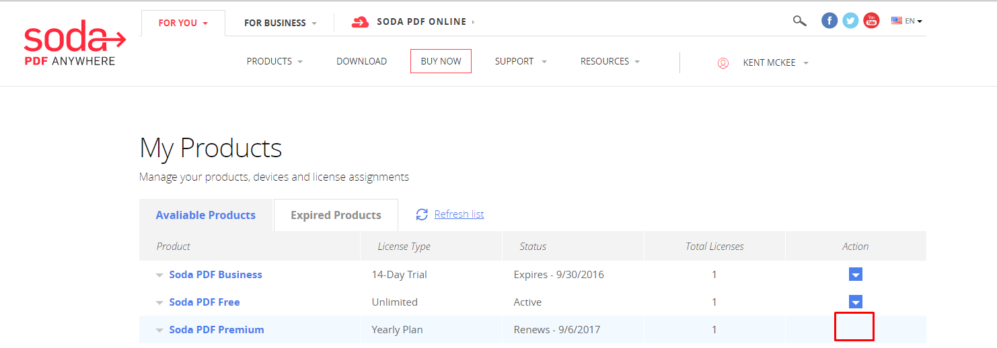The image size is (997, 348).
Task: Click the My Products heading
Action: pos(211,148)
